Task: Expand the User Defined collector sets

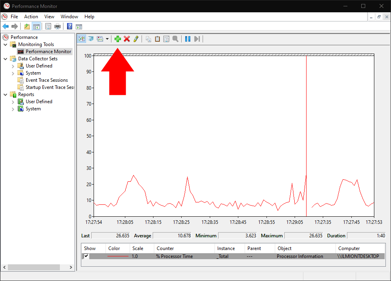Action: tap(12, 65)
